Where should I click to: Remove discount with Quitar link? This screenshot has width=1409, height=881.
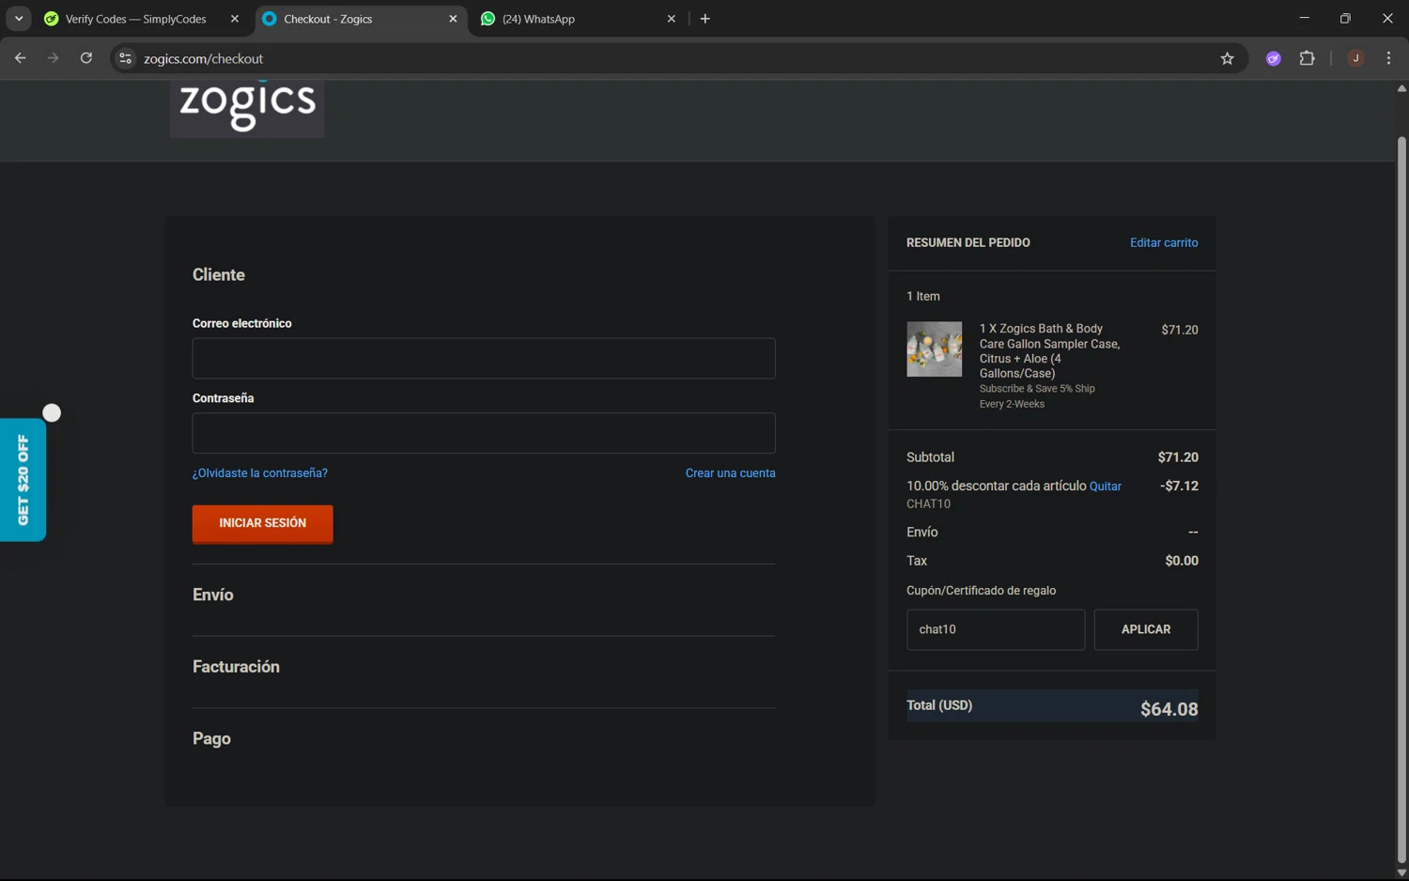(x=1106, y=487)
